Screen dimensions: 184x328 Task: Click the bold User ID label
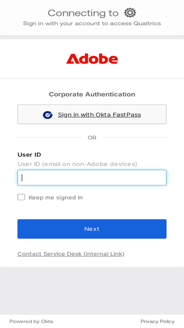pos(29,154)
